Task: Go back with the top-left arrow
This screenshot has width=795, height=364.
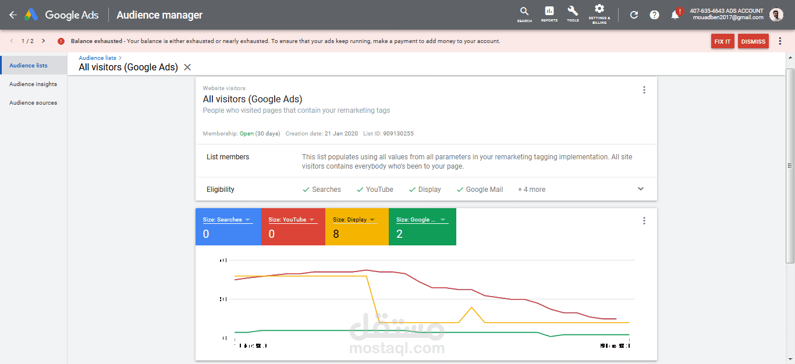Action: (13, 15)
